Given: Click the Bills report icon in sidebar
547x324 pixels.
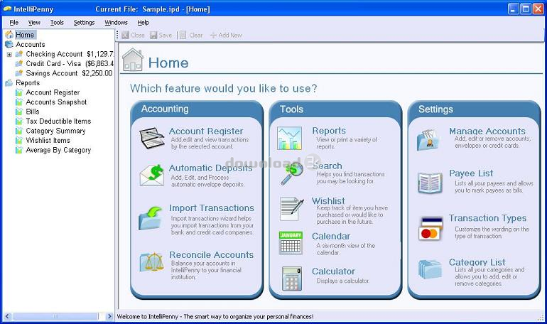Looking at the screenshot, I should [x=19, y=112].
